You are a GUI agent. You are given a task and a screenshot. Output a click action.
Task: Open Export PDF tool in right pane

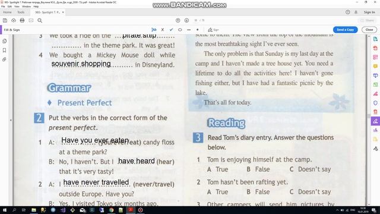(x=375, y=39)
